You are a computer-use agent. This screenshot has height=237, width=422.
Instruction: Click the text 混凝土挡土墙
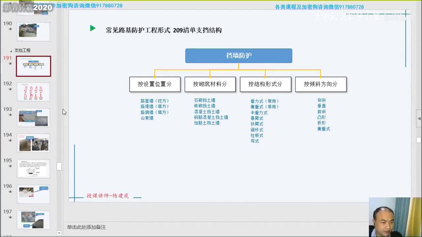pyautogui.click(x=207, y=112)
